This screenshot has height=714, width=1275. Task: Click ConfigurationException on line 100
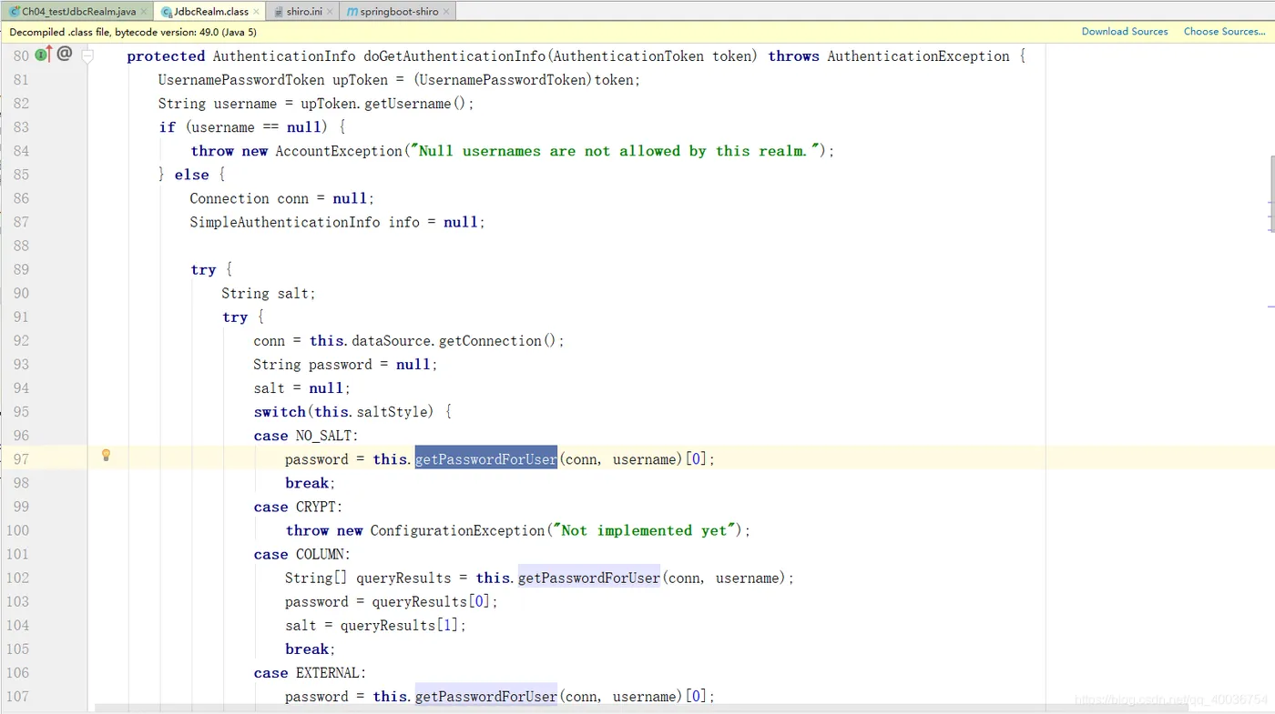[457, 530]
